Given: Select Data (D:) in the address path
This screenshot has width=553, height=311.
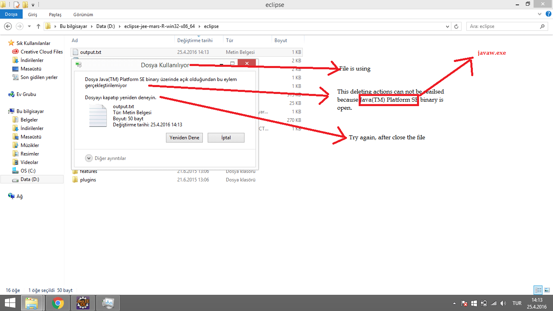Looking at the screenshot, I should pyautogui.click(x=105, y=26).
